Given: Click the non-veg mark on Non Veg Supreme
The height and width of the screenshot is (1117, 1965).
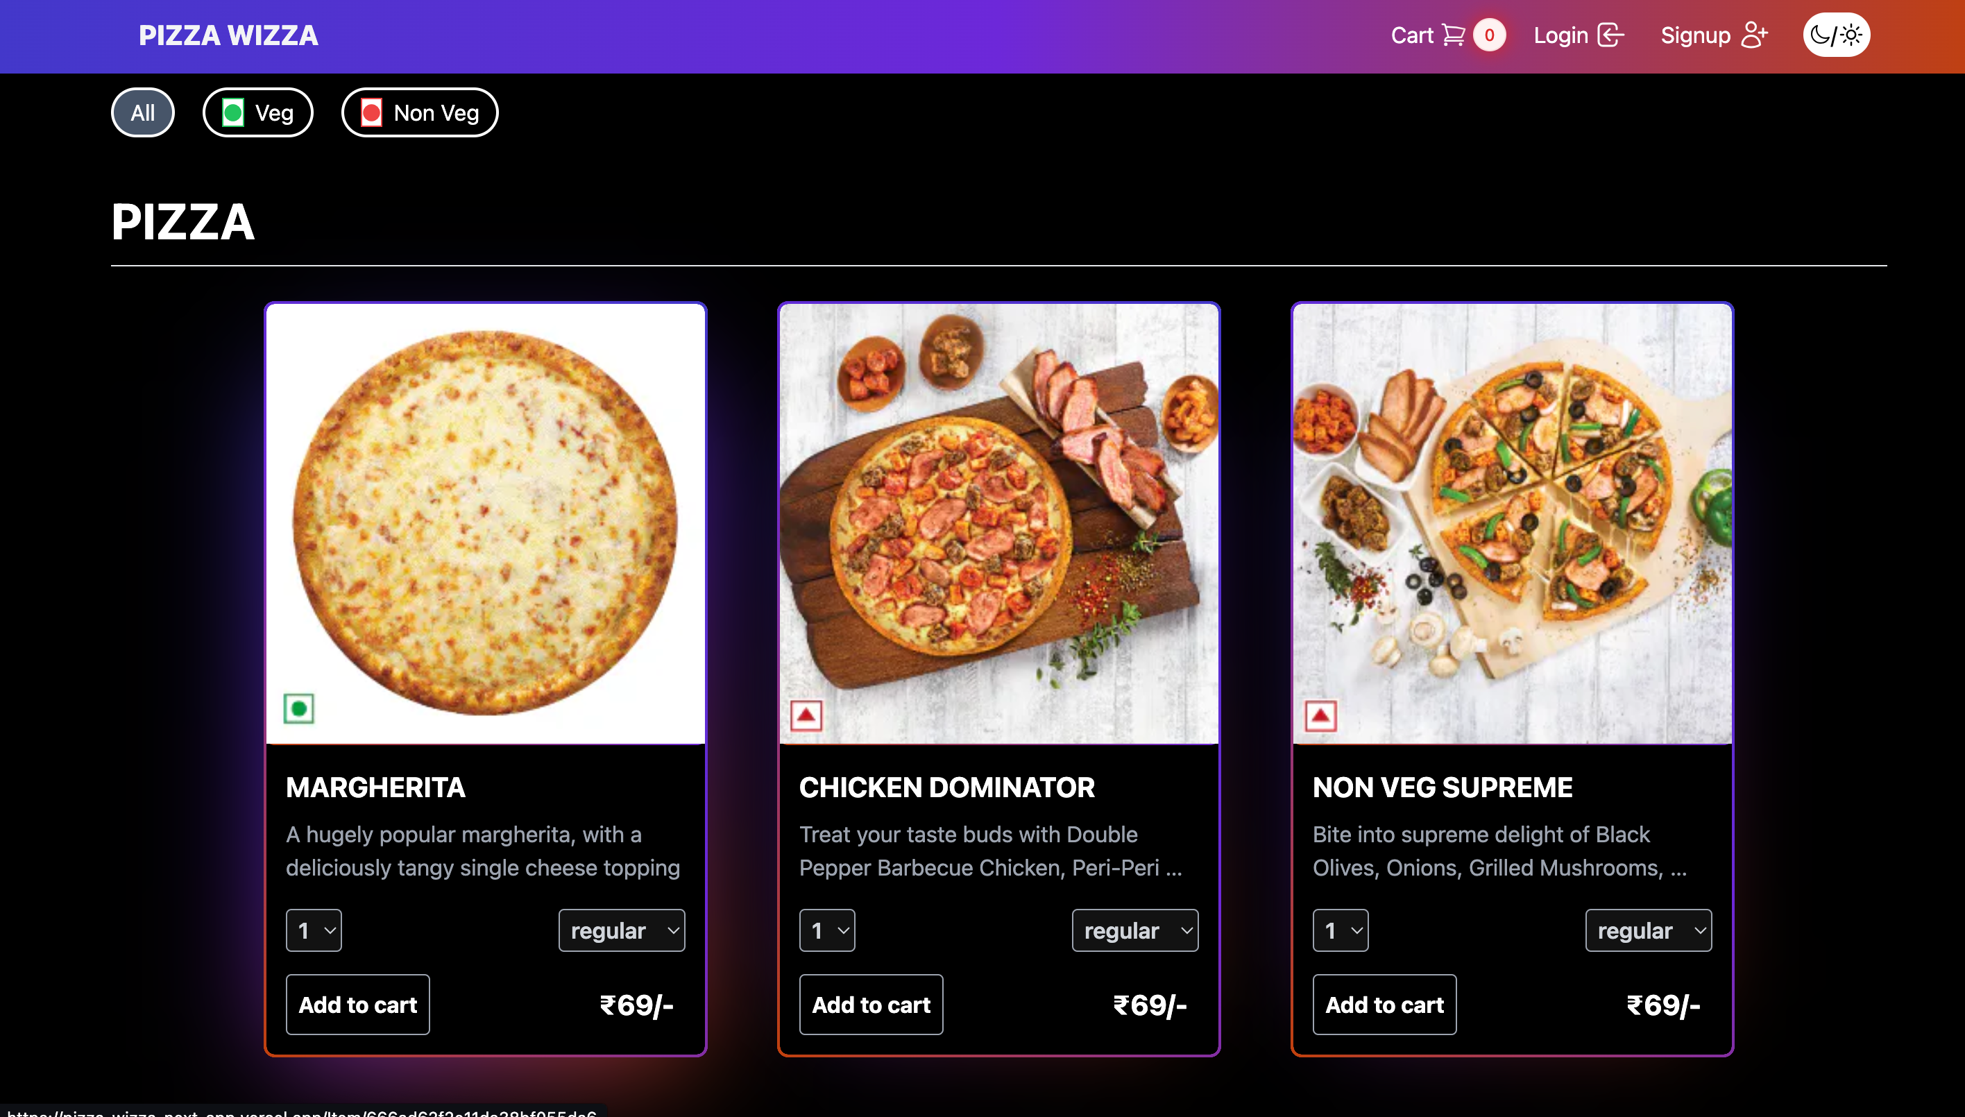Looking at the screenshot, I should point(1320,716).
